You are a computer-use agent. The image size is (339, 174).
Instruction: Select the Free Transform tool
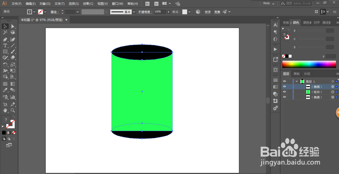(13, 71)
